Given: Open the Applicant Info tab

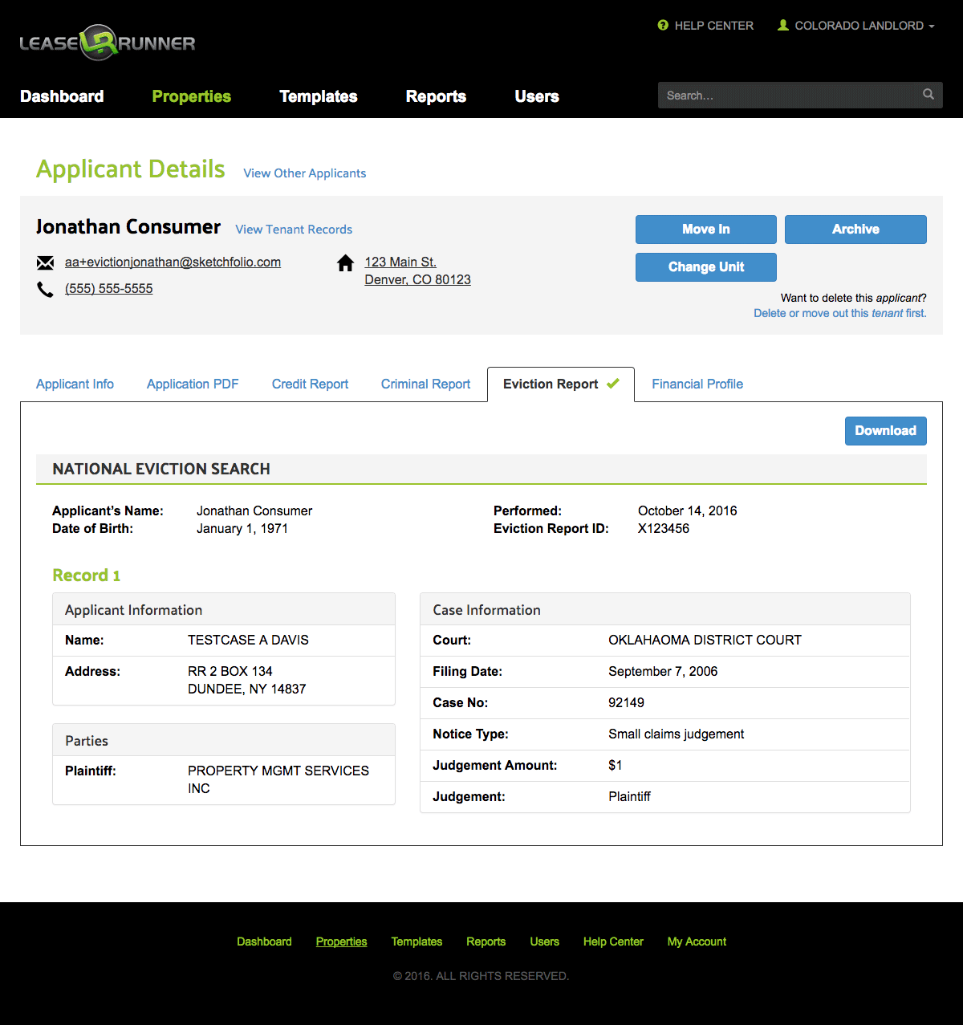Looking at the screenshot, I should (74, 384).
